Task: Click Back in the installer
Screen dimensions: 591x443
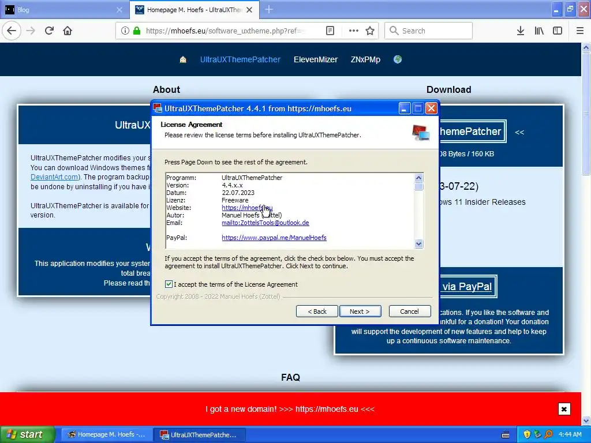Action: 317,311
